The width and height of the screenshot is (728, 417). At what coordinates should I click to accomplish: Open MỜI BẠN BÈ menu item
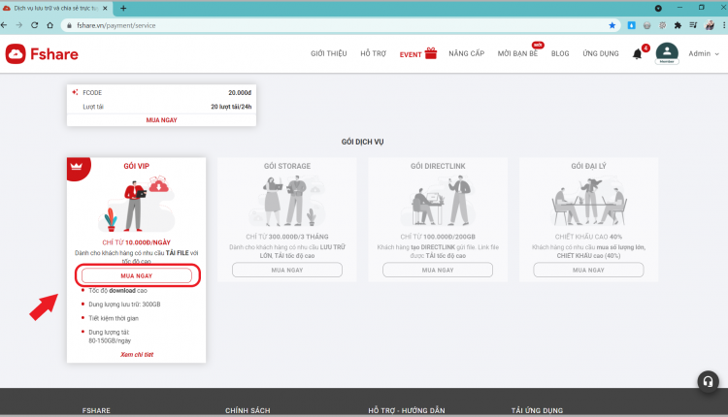tap(517, 53)
